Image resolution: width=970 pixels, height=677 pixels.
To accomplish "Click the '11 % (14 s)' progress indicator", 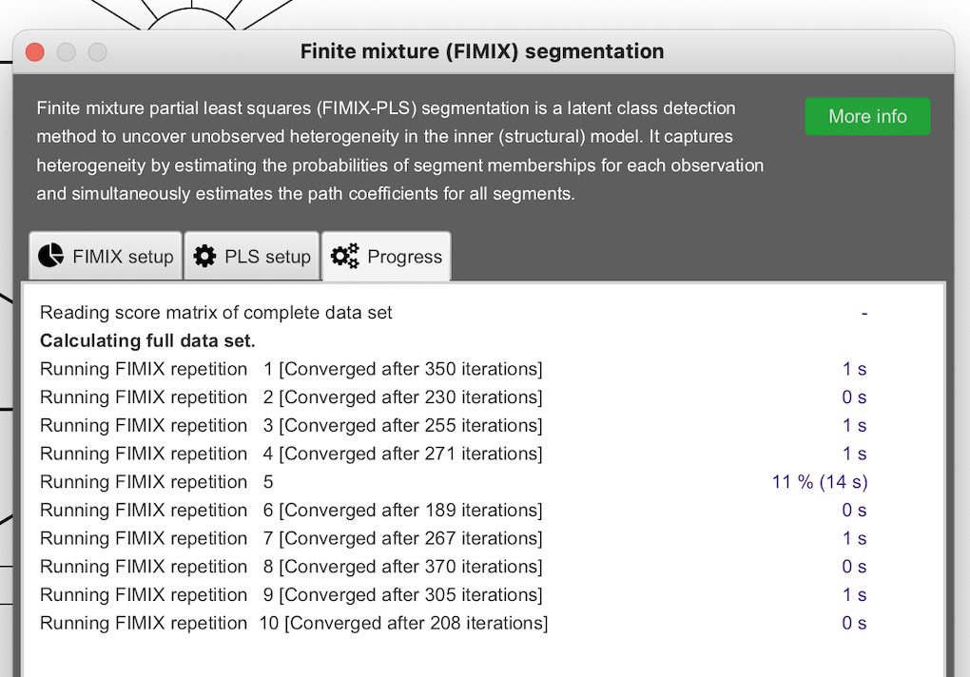I will point(820,482).
